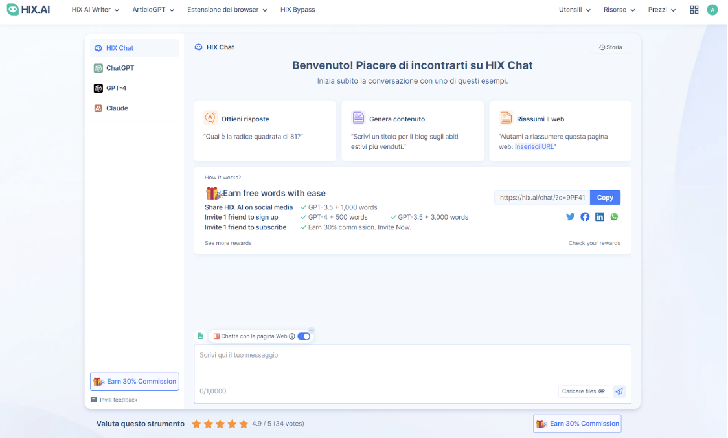Select Claude in sidebar
The height and width of the screenshot is (438, 728).
pyautogui.click(x=134, y=108)
